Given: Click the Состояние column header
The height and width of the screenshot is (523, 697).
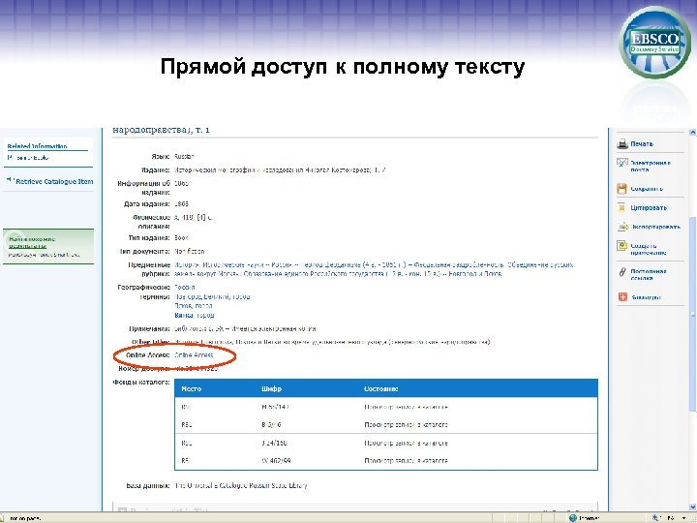Looking at the screenshot, I should [x=381, y=388].
